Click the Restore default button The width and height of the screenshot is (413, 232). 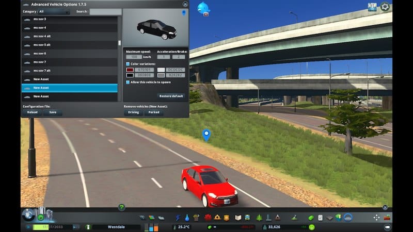pos(171,96)
